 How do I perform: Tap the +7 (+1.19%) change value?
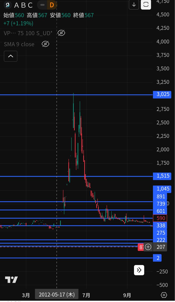18,23
